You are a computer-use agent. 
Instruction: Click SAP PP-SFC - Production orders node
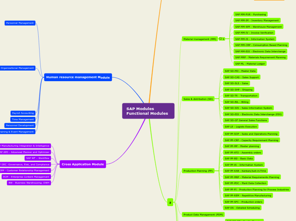(244, 202)
